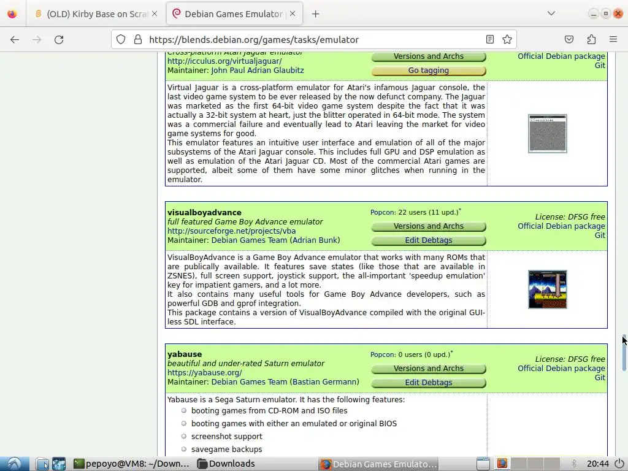This screenshot has height=471, width=628.
Task: Click the forward navigation arrow
Action: tap(37, 39)
